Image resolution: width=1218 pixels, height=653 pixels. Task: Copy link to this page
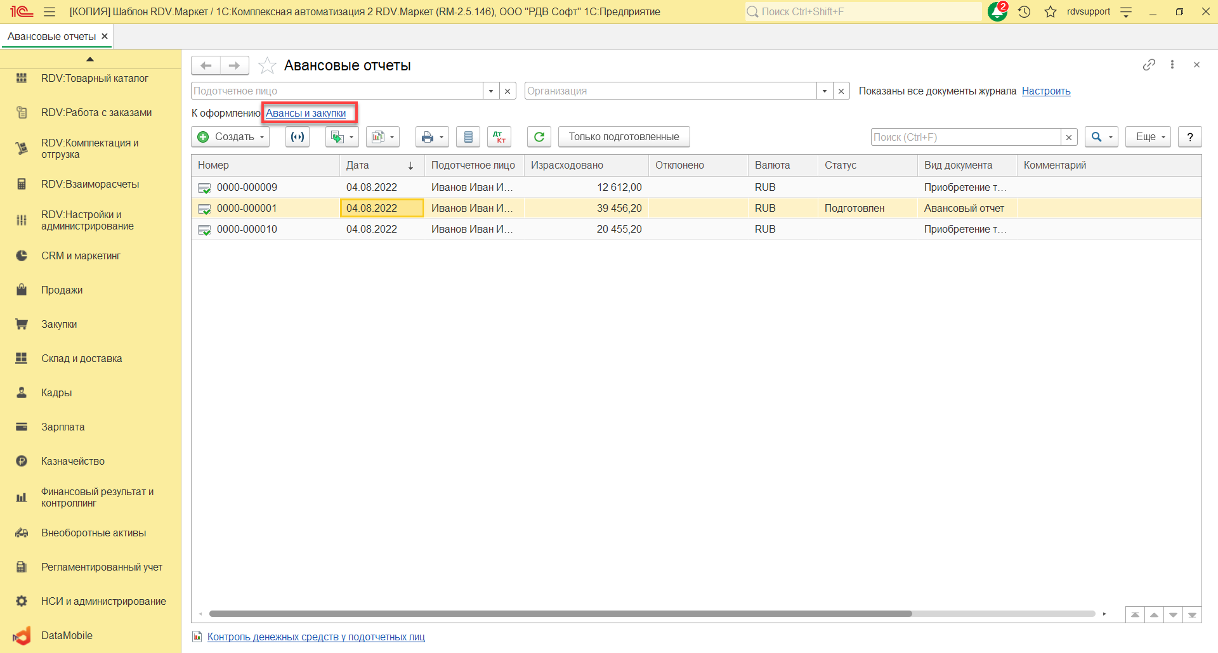pos(1149,65)
